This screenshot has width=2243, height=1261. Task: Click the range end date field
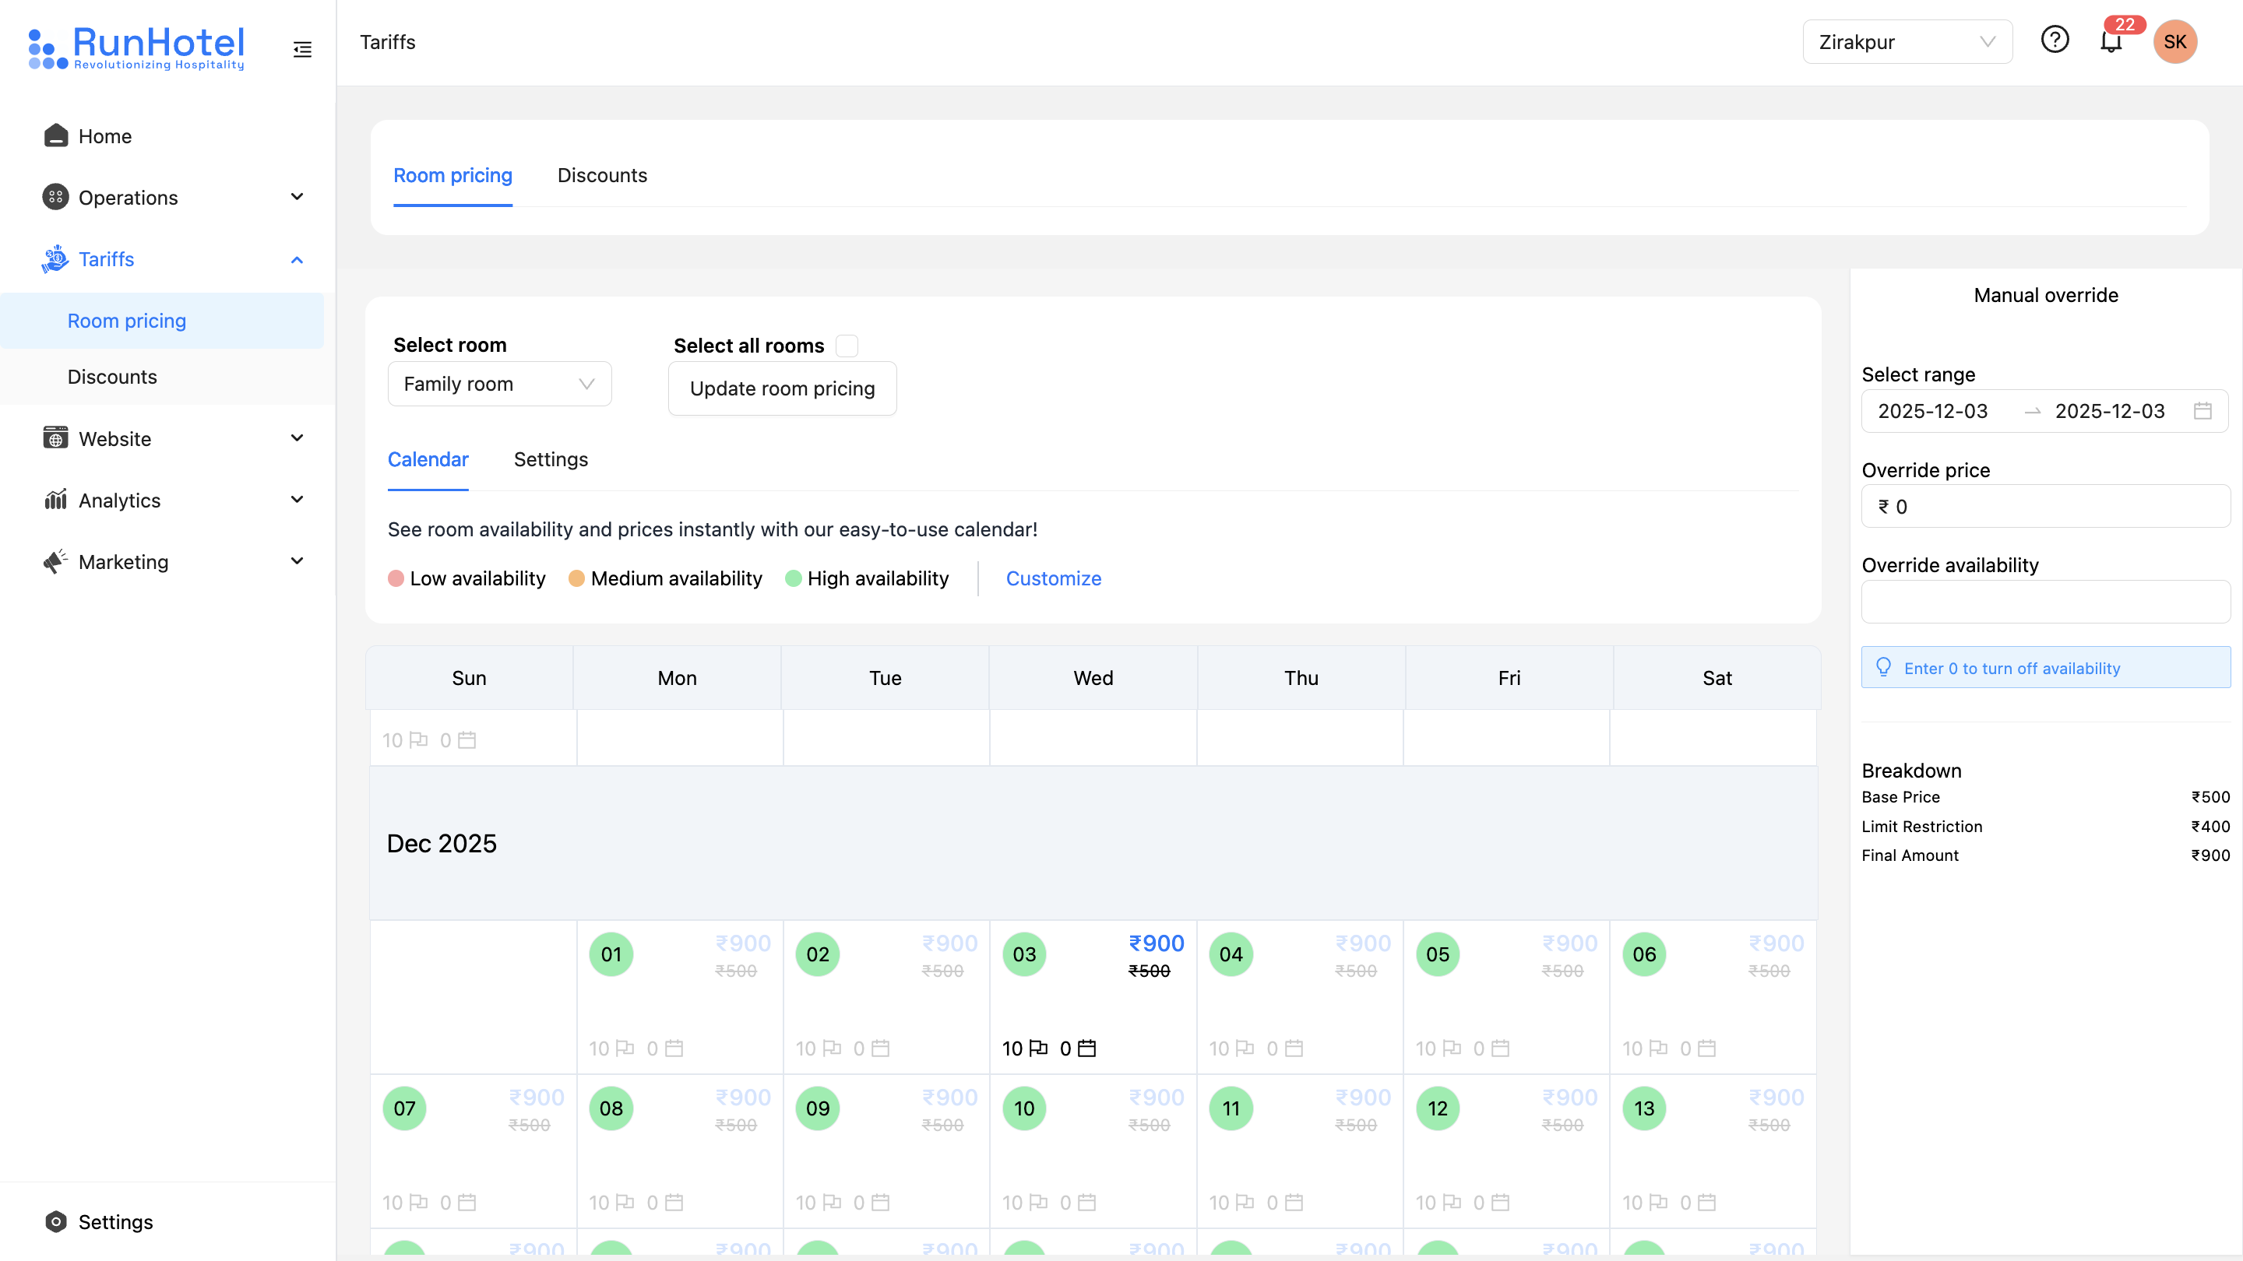(2110, 411)
